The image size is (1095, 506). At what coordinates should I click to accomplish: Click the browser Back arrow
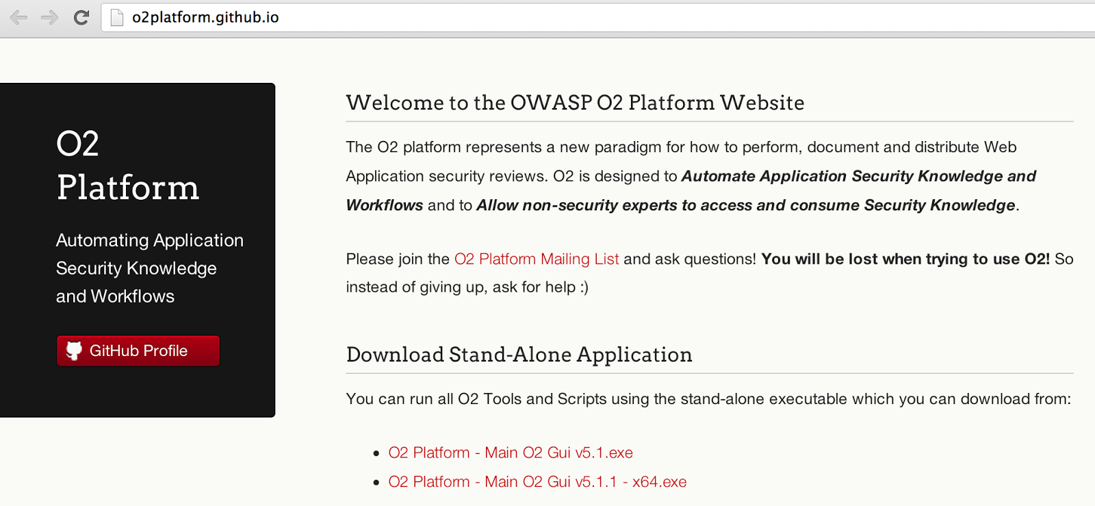click(x=19, y=17)
